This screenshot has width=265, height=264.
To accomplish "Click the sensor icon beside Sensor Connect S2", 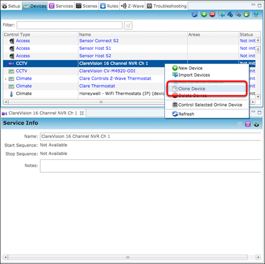I will 12,41.
